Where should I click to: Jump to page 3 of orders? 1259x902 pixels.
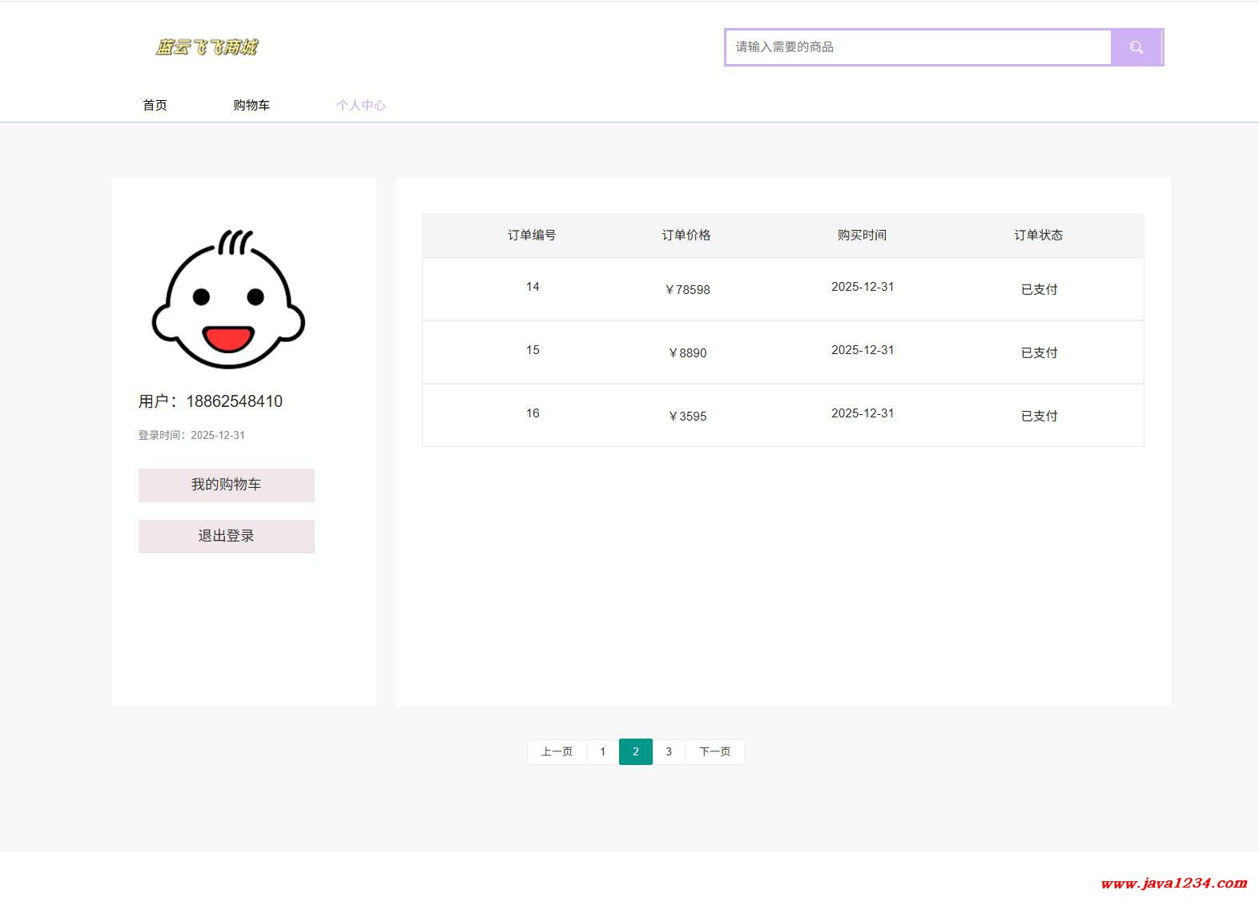pos(669,751)
